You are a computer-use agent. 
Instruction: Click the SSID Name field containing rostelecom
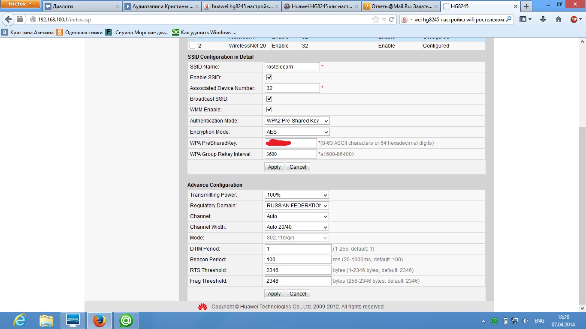coord(292,66)
